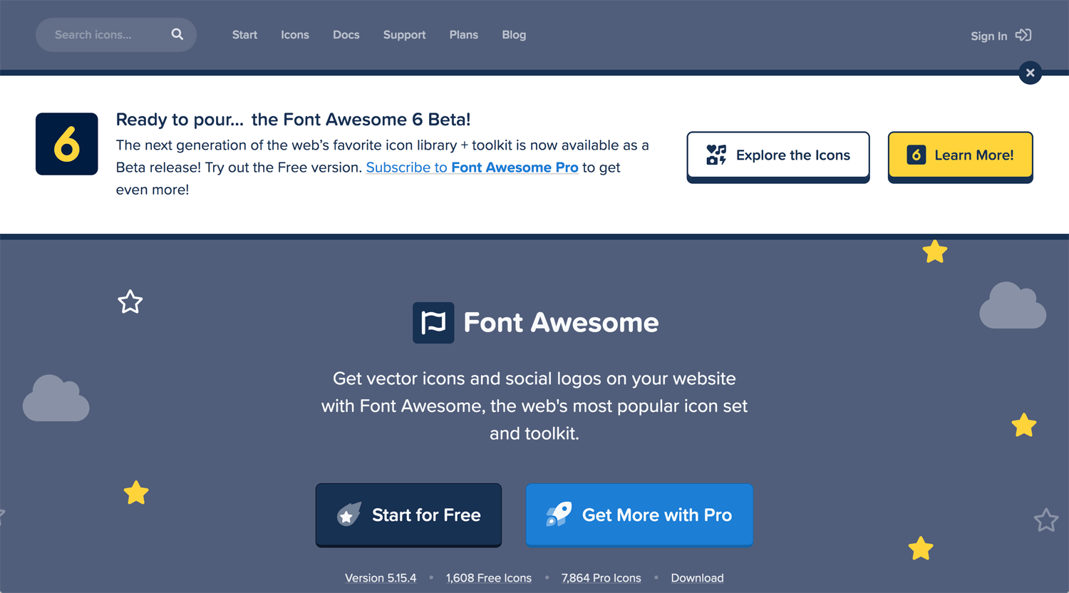Open the Support nav link
Screen dimensions: 1069x593
click(x=404, y=35)
